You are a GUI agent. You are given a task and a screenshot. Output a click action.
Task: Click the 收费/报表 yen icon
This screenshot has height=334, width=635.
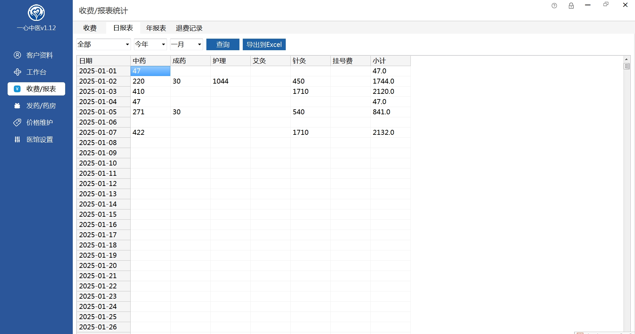[x=17, y=89]
